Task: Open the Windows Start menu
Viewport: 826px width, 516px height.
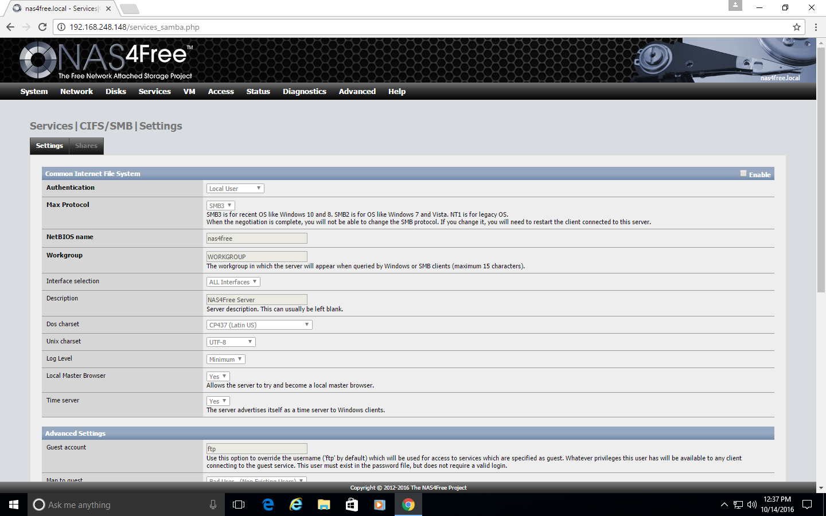Action: [14, 505]
